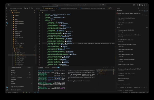Click main branch in status bar
Screen dimensions: 154x100
click(14, 93)
